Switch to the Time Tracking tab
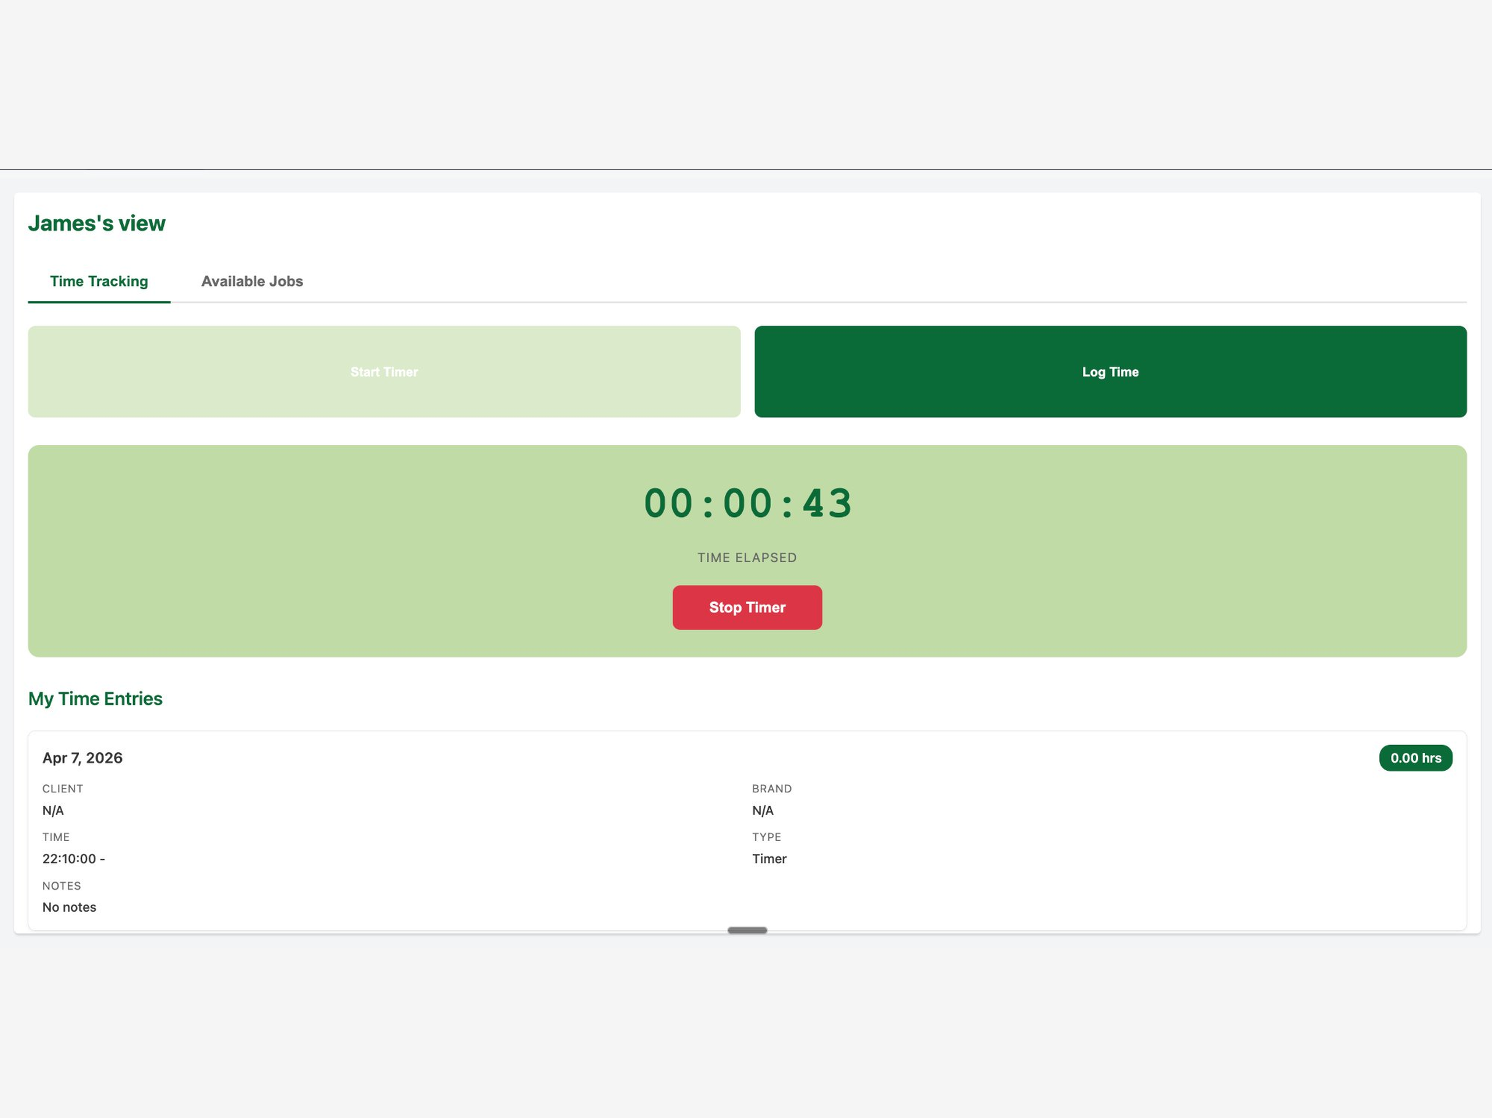Image resolution: width=1492 pixels, height=1118 pixels. (x=99, y=281)
